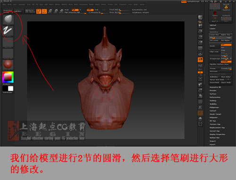Select the white main color swatch
The width and height of the screenshot is (236, 180).
(x=11, y=89)
